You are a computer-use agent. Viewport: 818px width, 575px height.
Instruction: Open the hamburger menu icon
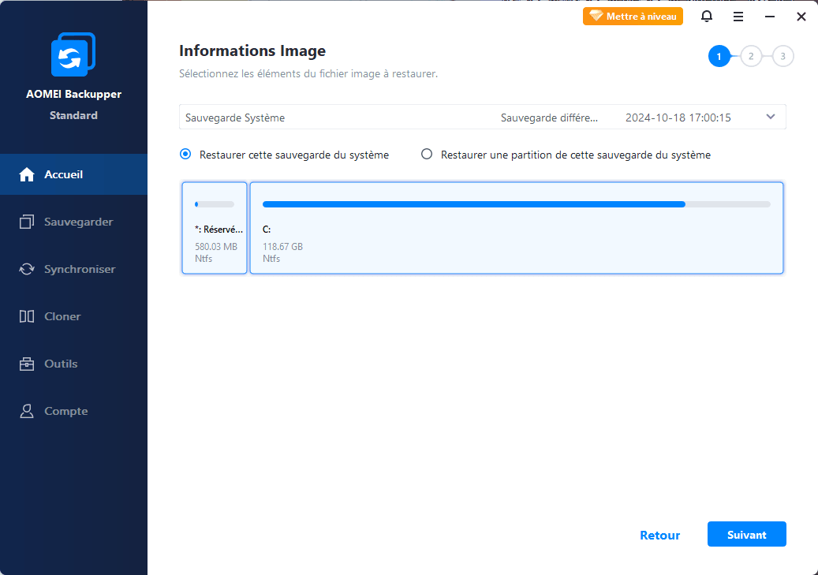738,17
